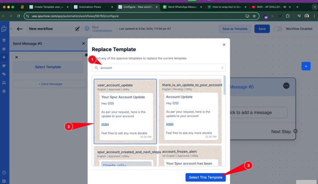Image resolution: width=318 pixels, height=184 pixels.
Task: View site information icon in address bar
Action: click(27, 16)
